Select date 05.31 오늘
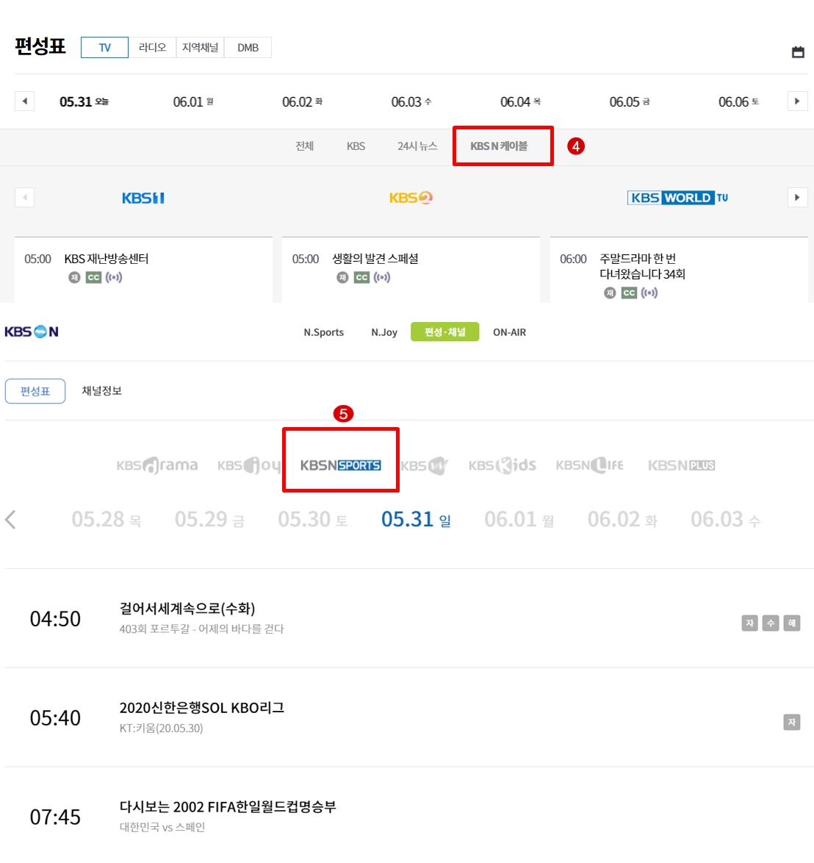Image resolution: width=814 pixels, height=863 pixels. tap(84, 102)
